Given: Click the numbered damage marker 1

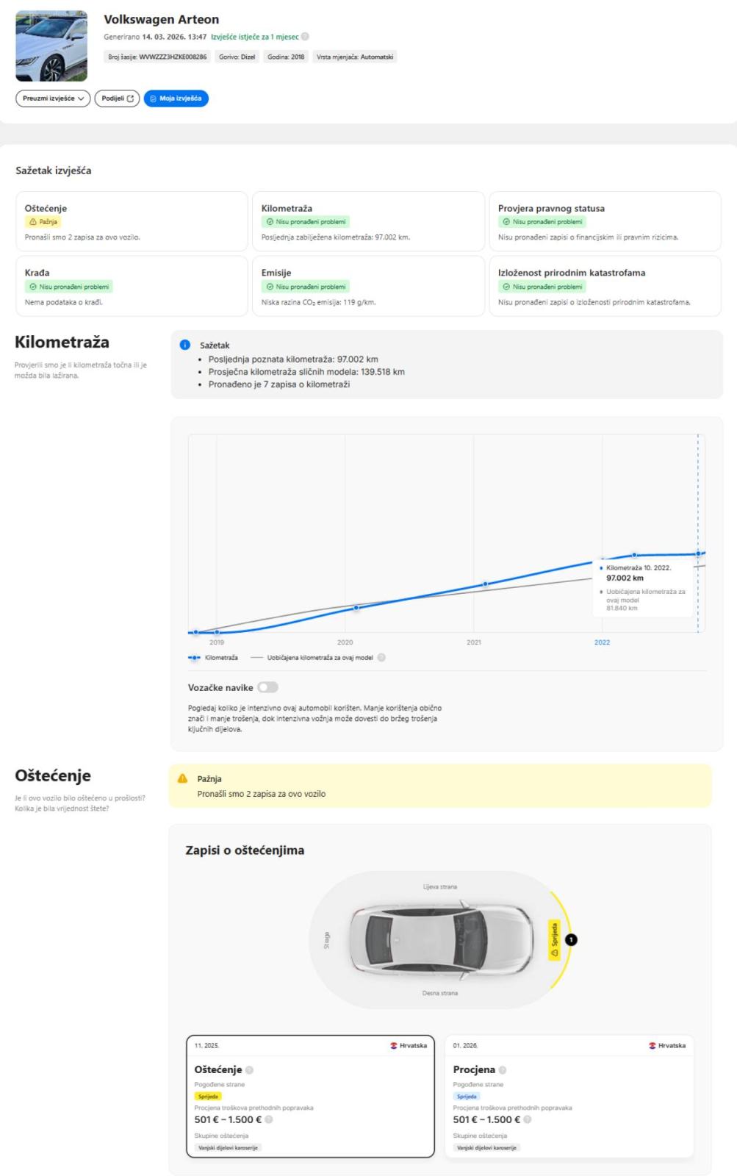Looking at the screenshot, I should tap(572, 939).
